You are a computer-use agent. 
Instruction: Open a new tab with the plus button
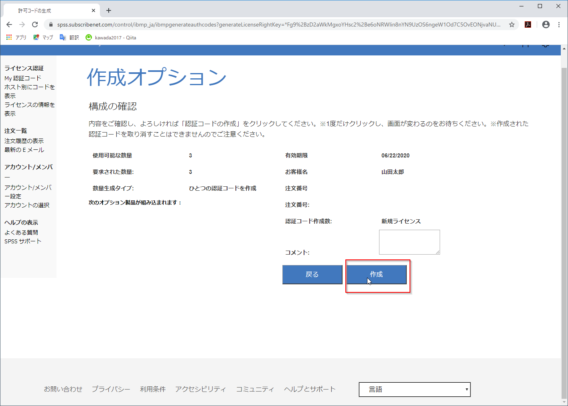point(109,10)
